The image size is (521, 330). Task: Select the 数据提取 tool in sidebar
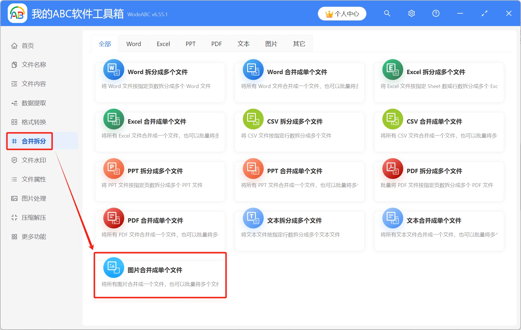pos(33,103)
